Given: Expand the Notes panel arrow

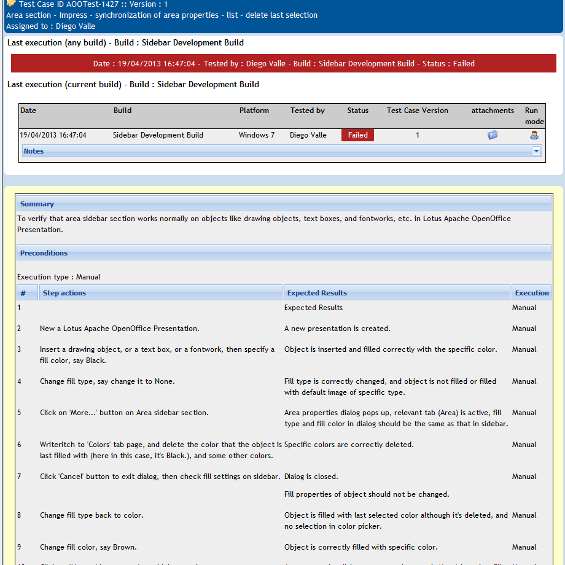Looking at the screenshot, I should (x=536, y=151).
